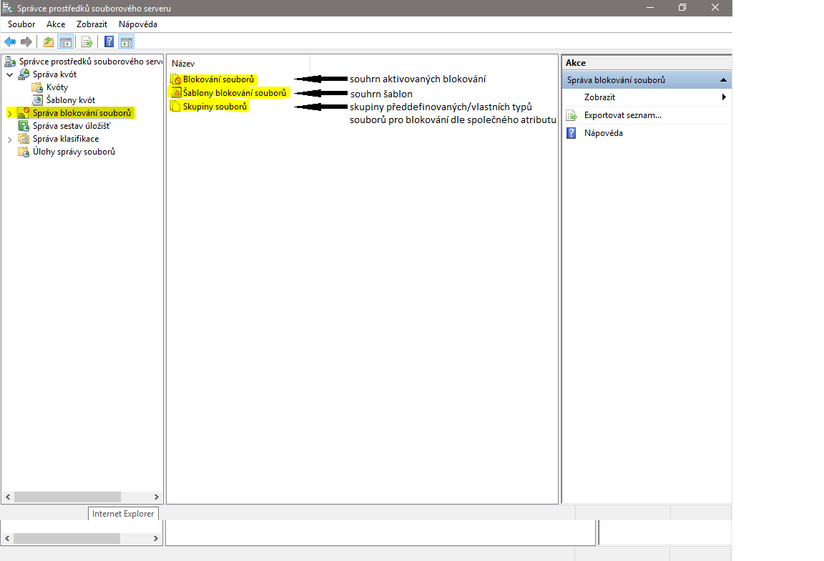The image size is (824, 561).
Task: Click Nápověda in the Actions pane
Action: tap(603, 133)
